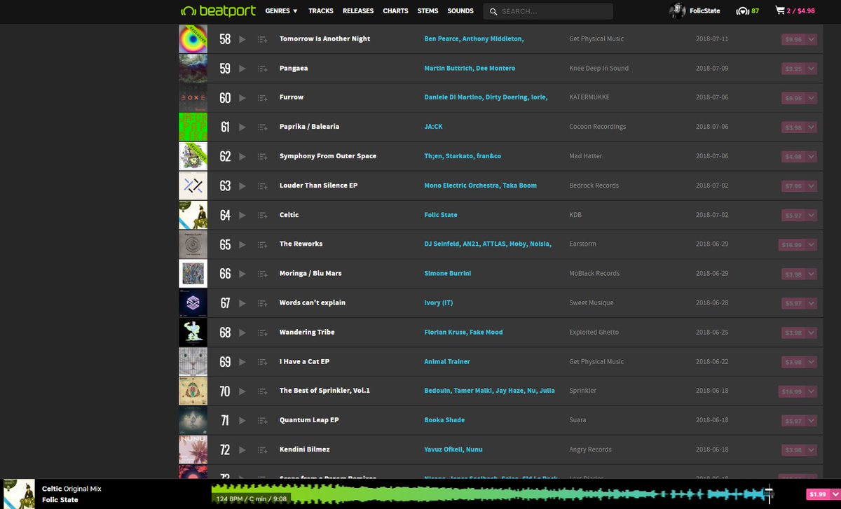Open artist link Booka Shade
This screenshot has height=509, width=841.
point(444,420)
